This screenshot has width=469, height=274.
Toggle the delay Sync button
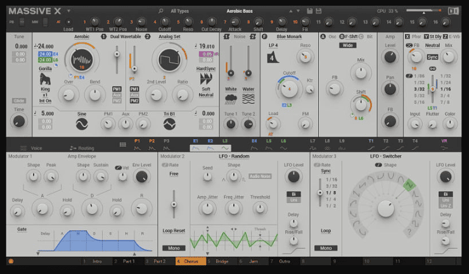click(432, 57)
